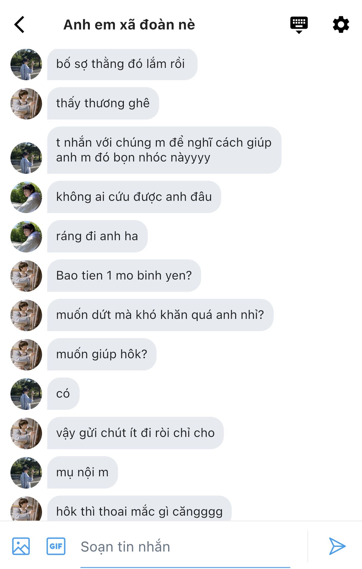This screenshot has height=569, width=362.
Task: Go back using the header arrow
Action: [x=19, y=24]
